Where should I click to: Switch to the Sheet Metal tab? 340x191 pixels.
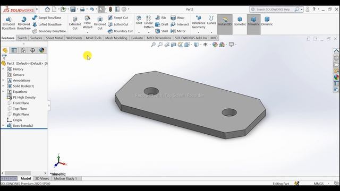click(x=54, y=38)
